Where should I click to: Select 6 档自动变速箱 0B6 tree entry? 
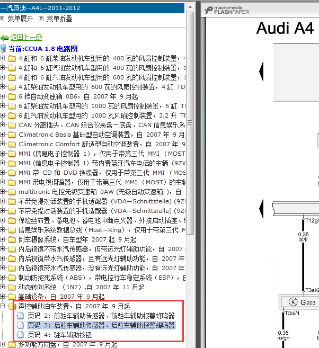[78, 96]
